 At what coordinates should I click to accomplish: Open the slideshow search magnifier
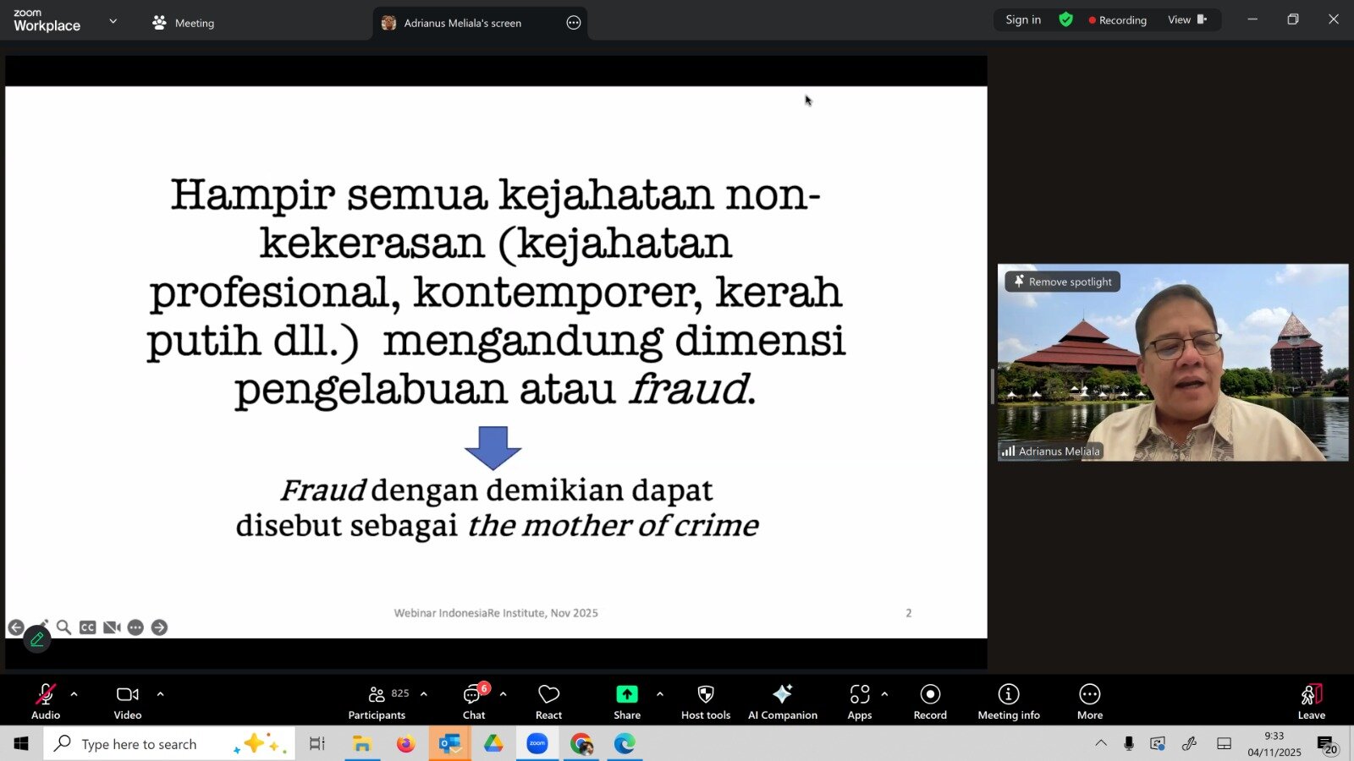click(x=63, y=627)
